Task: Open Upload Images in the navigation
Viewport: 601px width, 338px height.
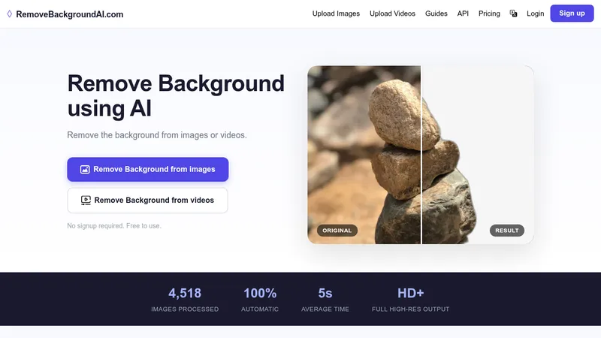Action: click(x=336, y=14)
